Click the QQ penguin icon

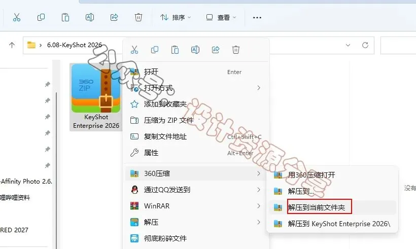click(134, 190)
